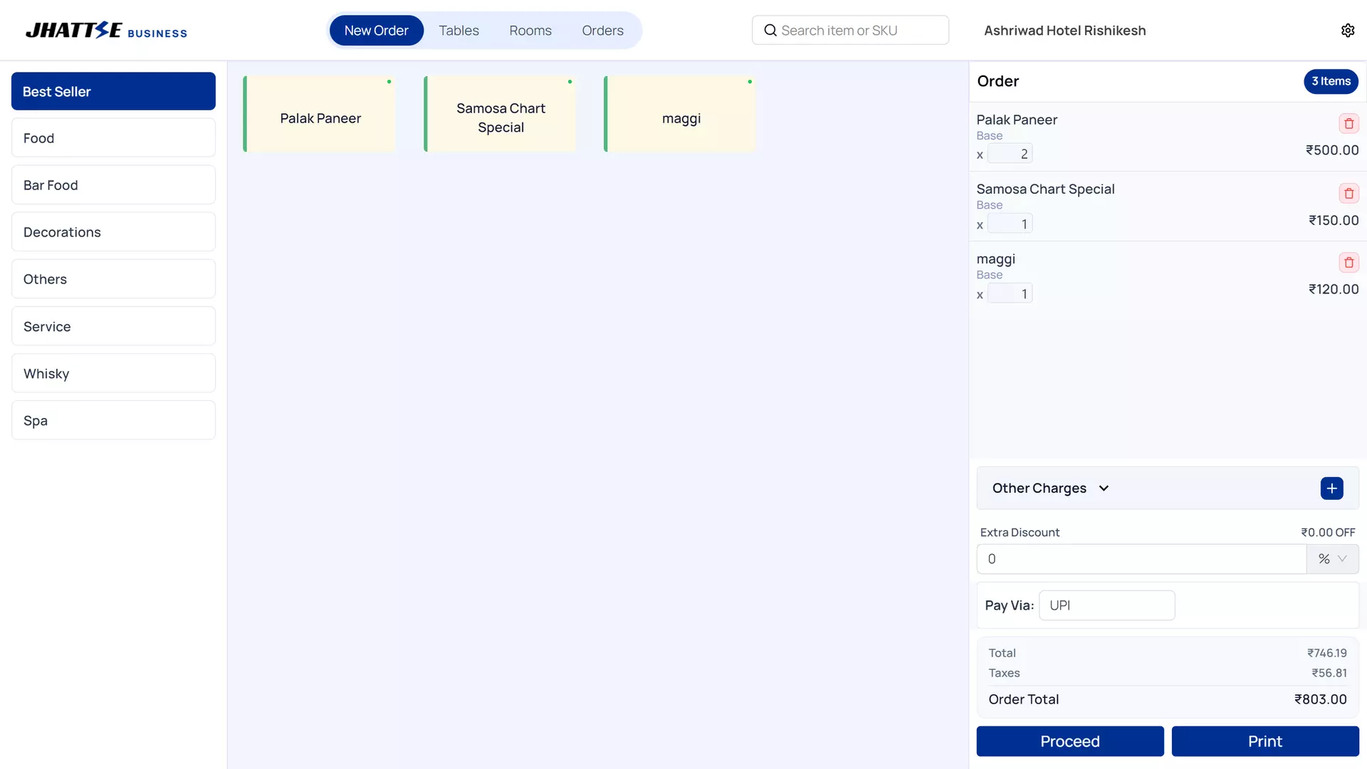The width and height of the screenshot is (1367, 769).
Task: Add a charge with the plus icon
Action: pyautogui.click(x=1331, y=488)
